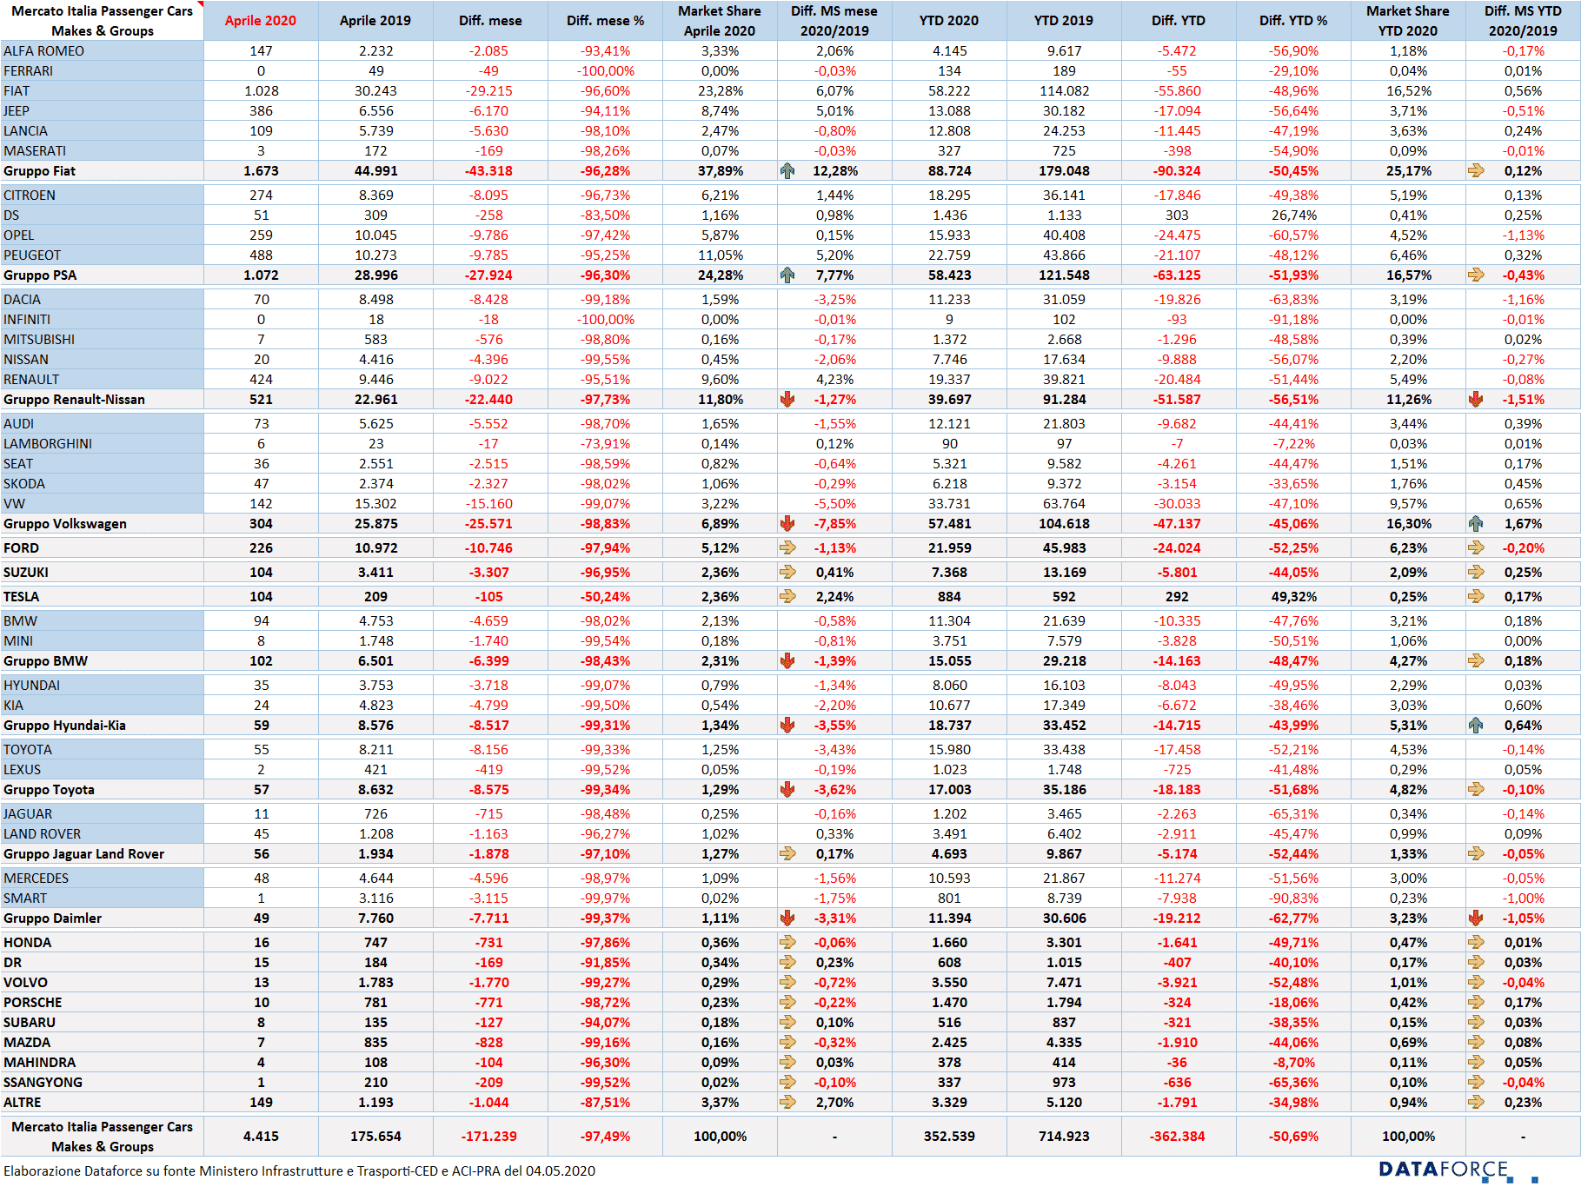Click the INFINITI row label

[x=27, y=320]
